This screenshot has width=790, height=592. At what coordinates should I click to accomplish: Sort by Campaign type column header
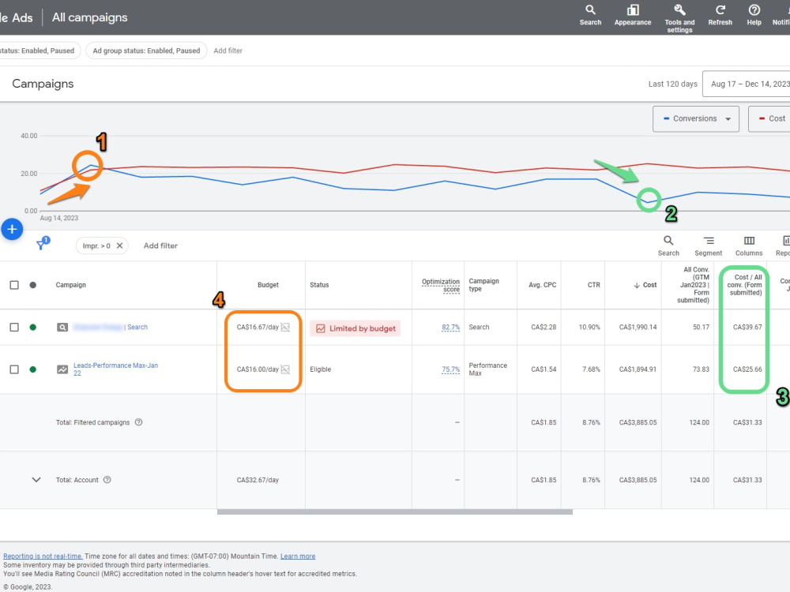pos(483,285)
